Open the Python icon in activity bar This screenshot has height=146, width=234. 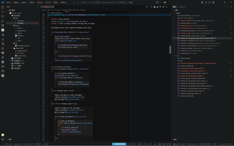3,53
